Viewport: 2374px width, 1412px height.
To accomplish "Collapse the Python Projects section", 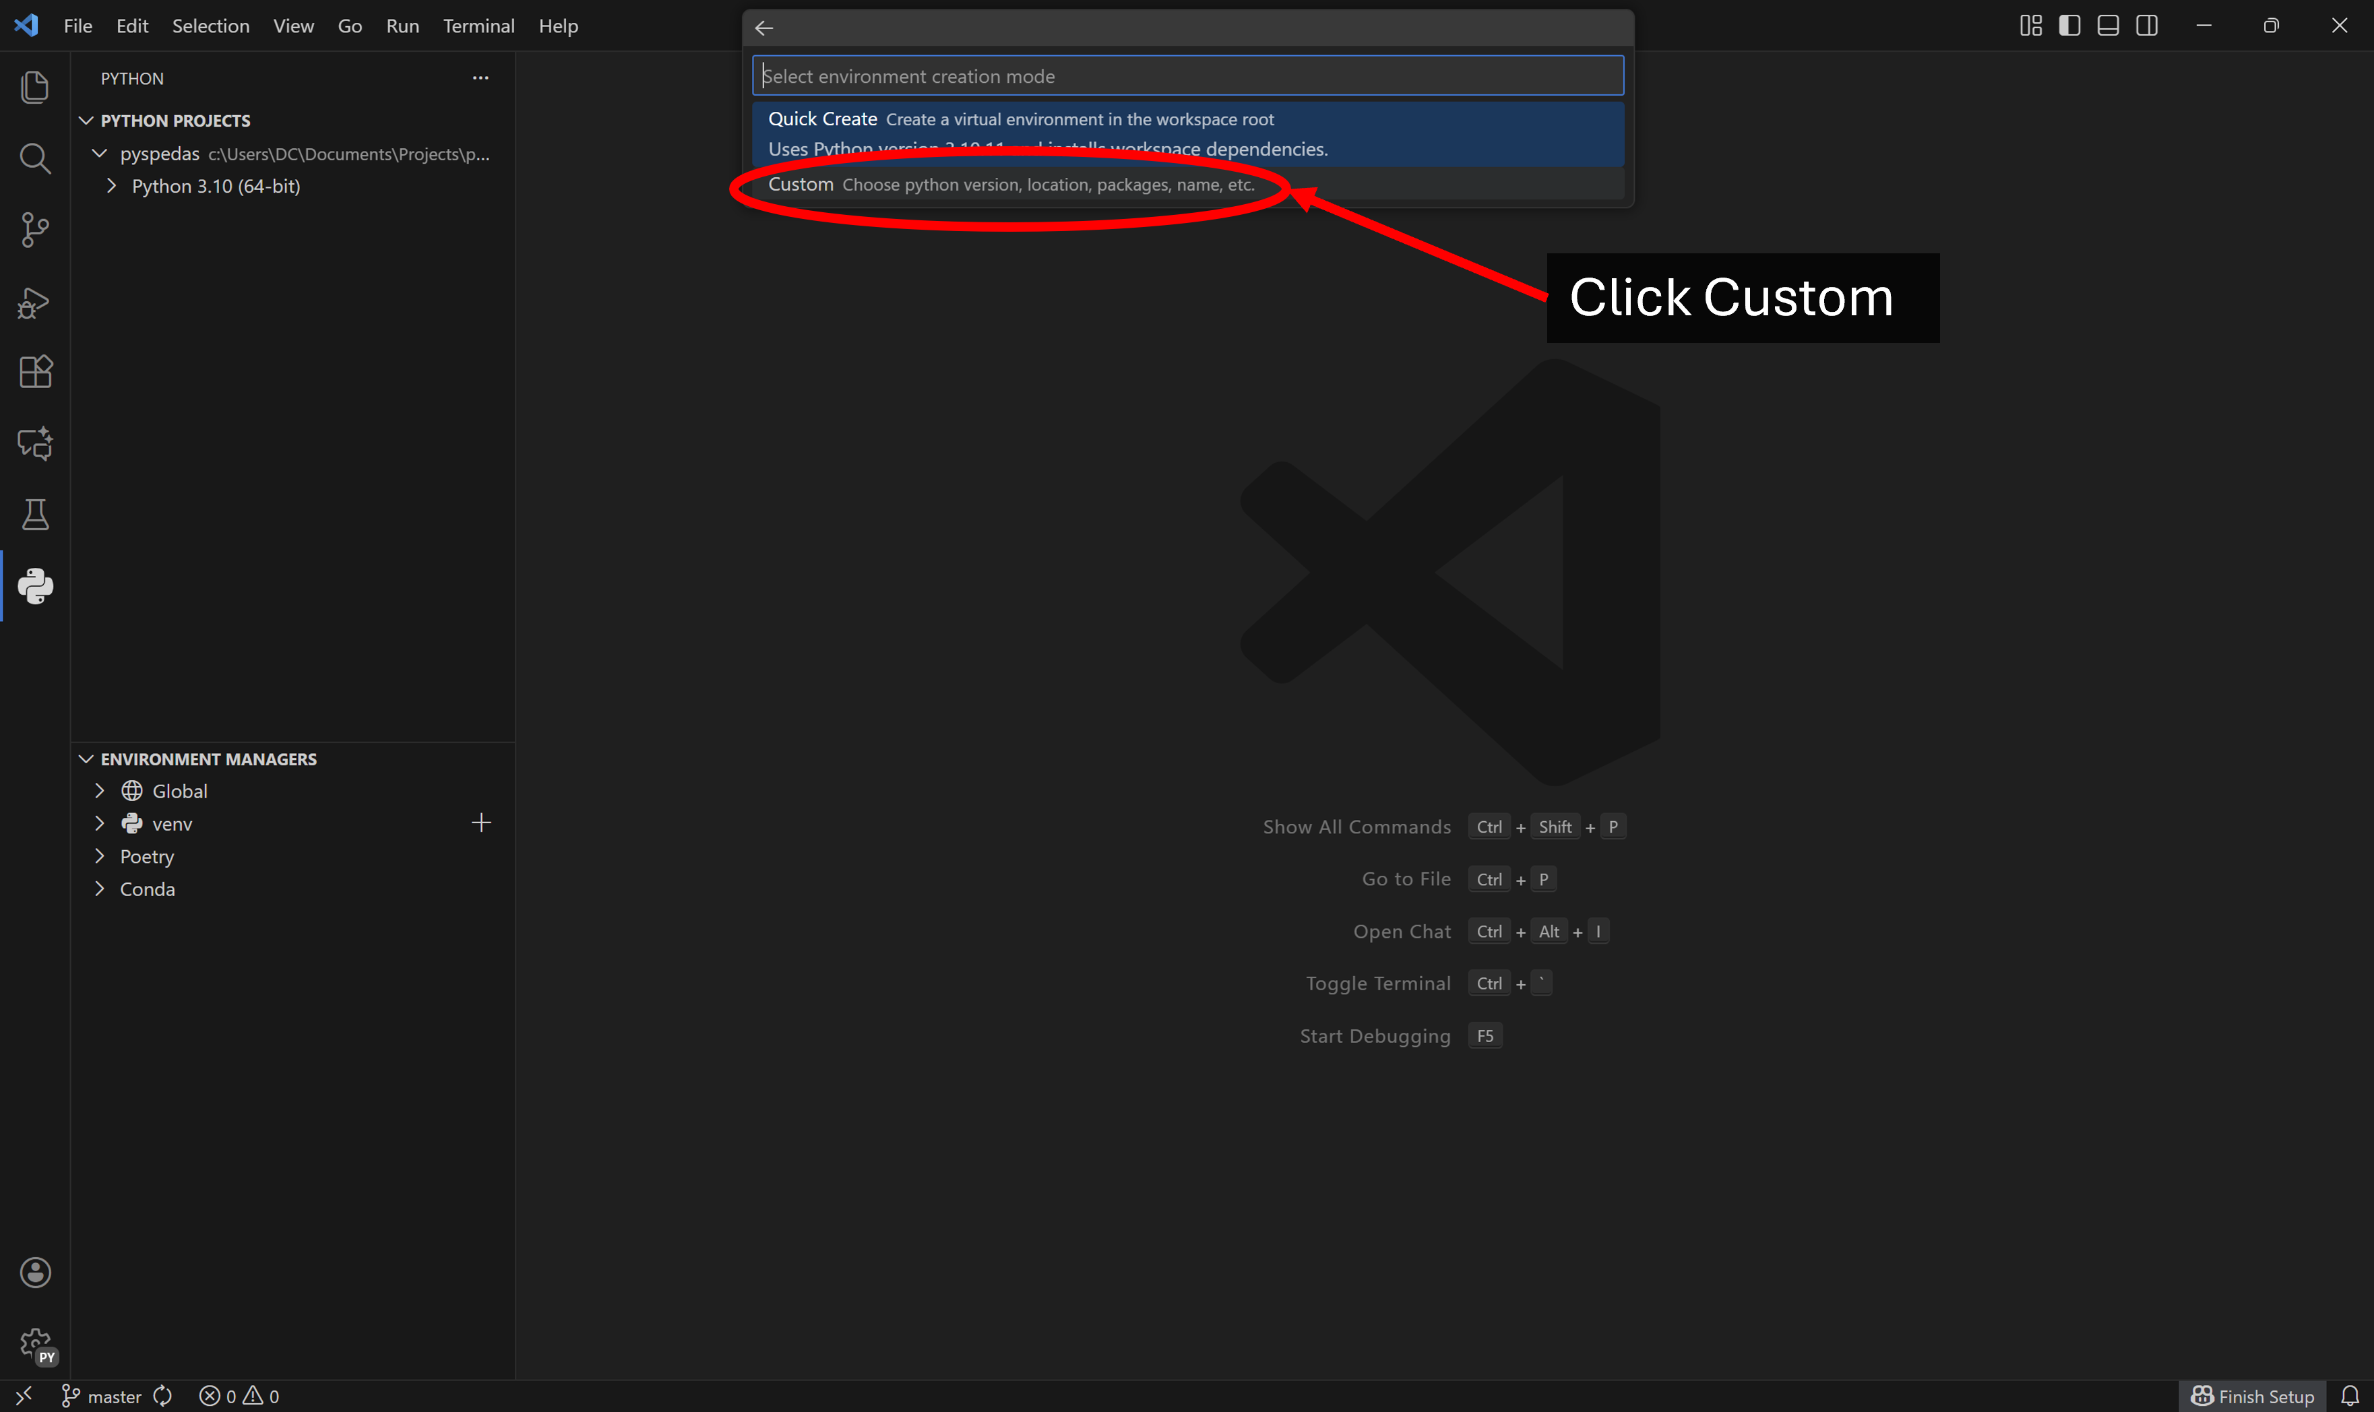I will [x=86, y=121].
